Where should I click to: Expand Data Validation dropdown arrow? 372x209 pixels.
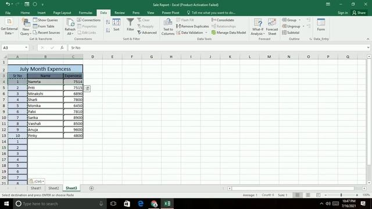(206, 33)
